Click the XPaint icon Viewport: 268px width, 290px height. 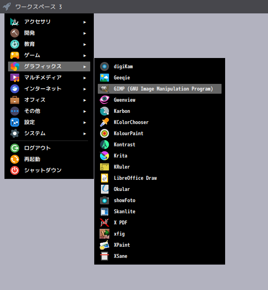coord(105,245)
